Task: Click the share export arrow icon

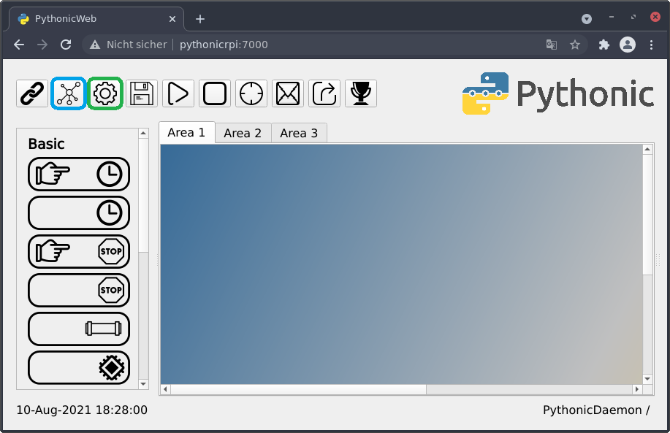Action: tap(324, 93)
